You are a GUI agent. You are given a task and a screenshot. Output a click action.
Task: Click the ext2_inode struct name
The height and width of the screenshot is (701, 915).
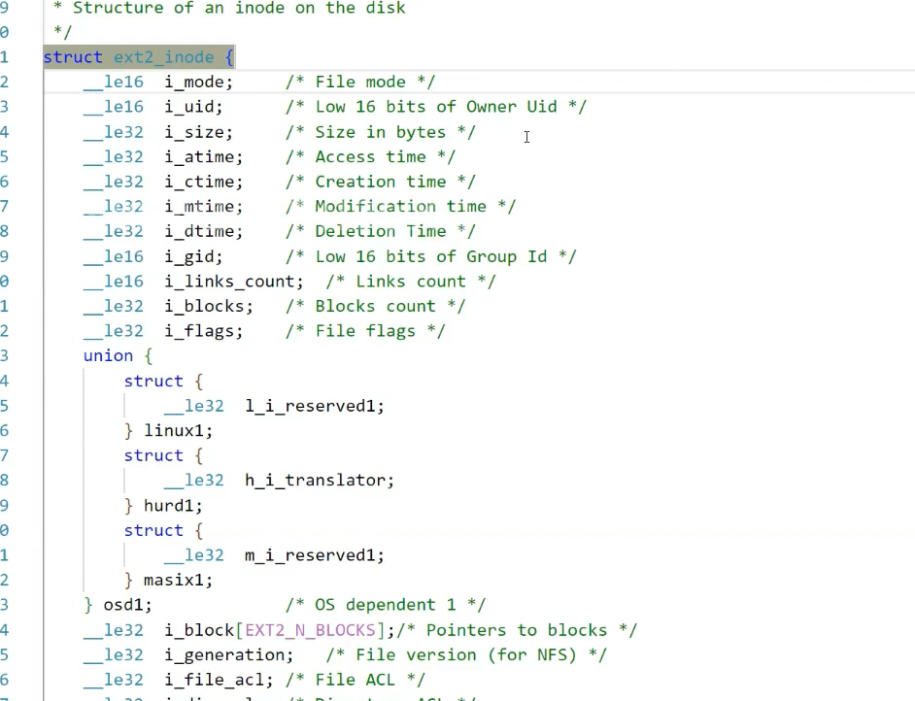point(163,57)
